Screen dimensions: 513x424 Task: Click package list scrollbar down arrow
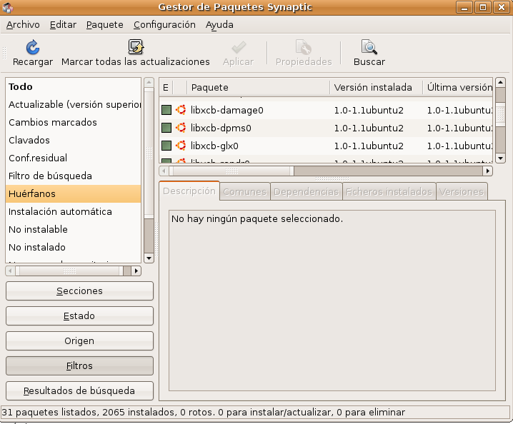point(501,158)
